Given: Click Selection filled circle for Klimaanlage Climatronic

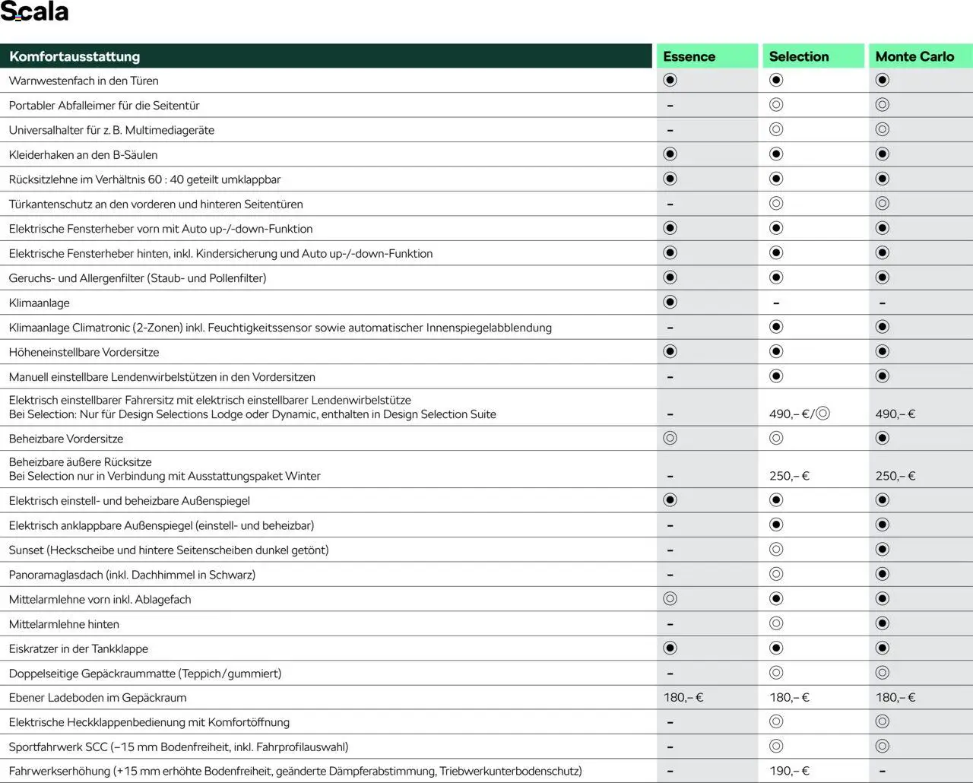Looking at the screenshot, I should click(x=776, y=327).
